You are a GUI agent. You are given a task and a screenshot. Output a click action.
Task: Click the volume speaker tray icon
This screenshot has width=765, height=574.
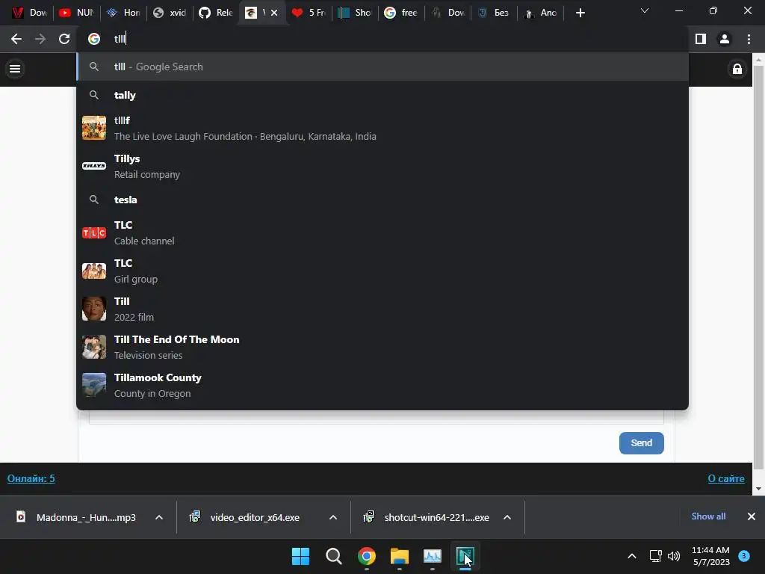coord(674,556)
